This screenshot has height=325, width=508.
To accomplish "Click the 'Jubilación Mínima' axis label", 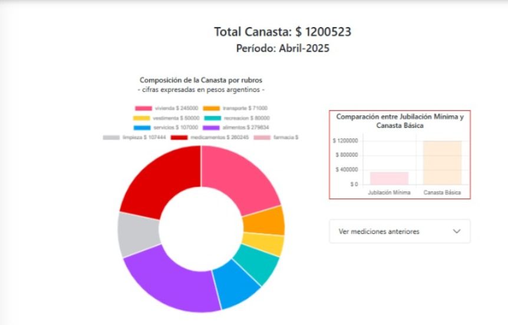I will point(389,193).
